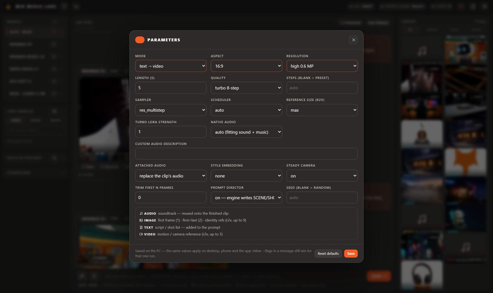The width and height of the screenshot is (493, 293).
Task: Click the Length (s) input field
Action: [171, 88]
